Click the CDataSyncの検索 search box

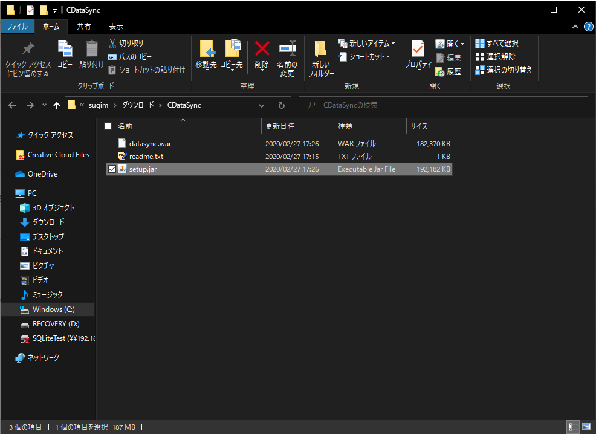[443, 105]
